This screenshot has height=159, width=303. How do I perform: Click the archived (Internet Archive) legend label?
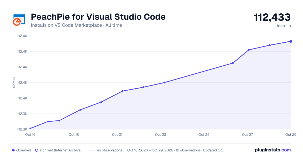(60, 150)
